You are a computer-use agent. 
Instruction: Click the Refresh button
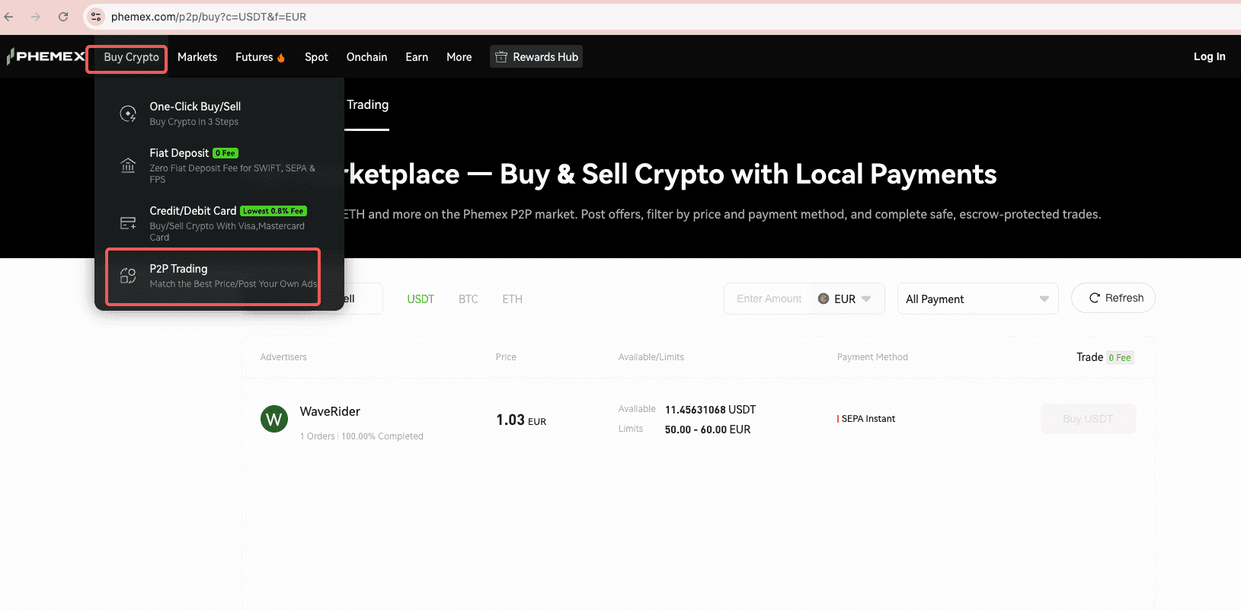1113,298
